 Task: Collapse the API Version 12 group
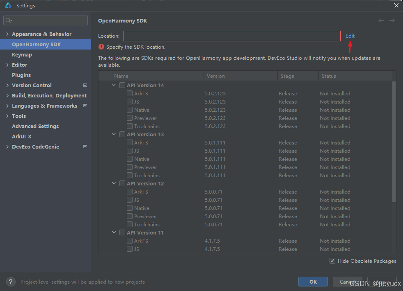click(114, 183)
